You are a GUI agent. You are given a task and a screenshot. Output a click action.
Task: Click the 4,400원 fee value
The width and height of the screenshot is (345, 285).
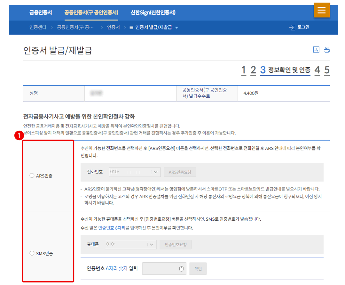click(251, 93)
